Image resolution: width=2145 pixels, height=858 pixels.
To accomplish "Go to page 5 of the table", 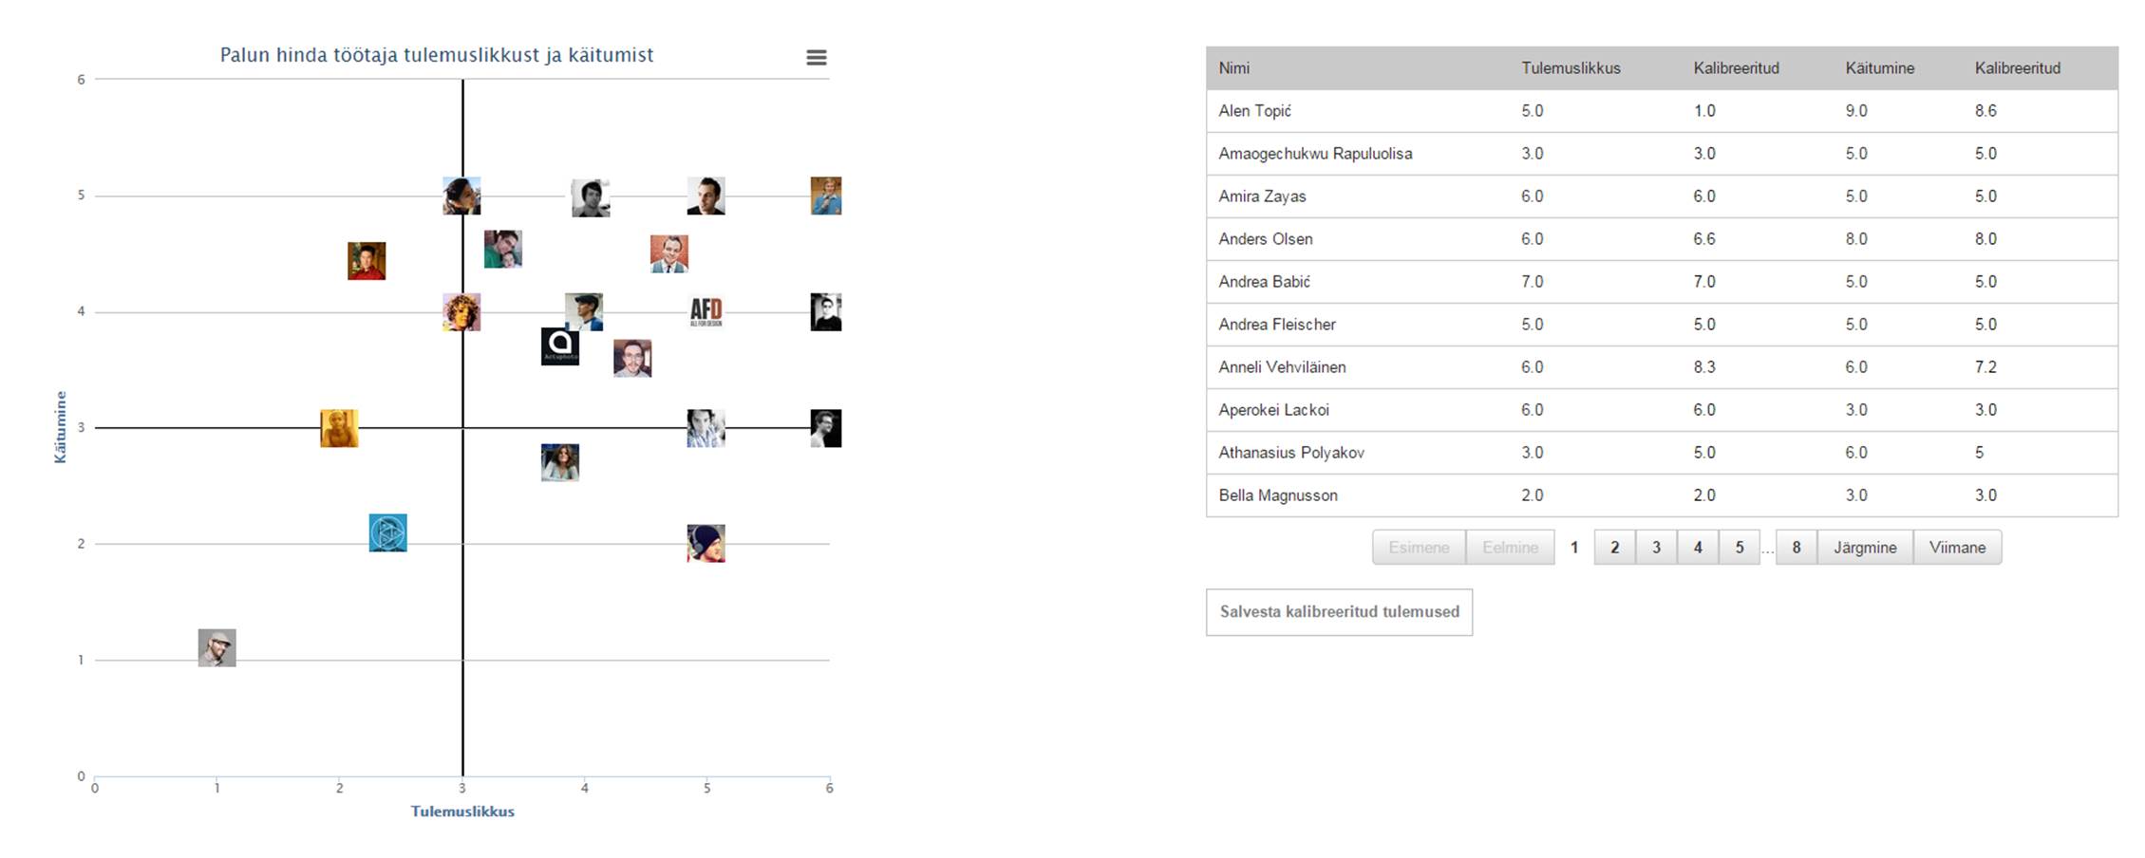I will tap(1740, 548).
